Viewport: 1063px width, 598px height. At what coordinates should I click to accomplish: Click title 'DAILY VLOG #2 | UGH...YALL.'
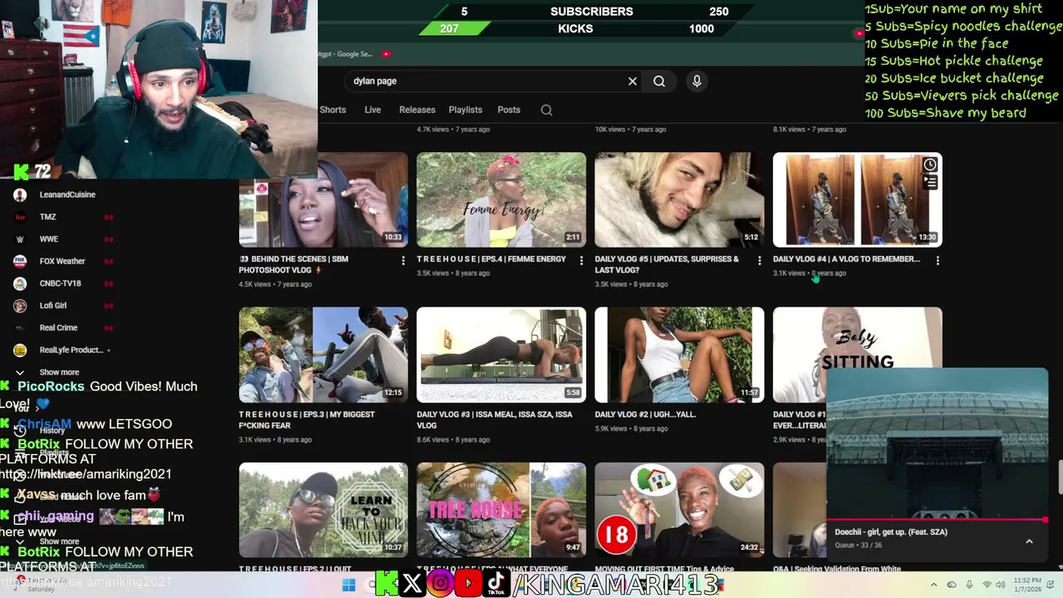tap(645, 414)
